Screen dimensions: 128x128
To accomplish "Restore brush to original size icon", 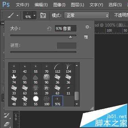I will coord(49,29).
